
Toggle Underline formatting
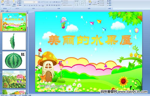(x=29, y=5)
